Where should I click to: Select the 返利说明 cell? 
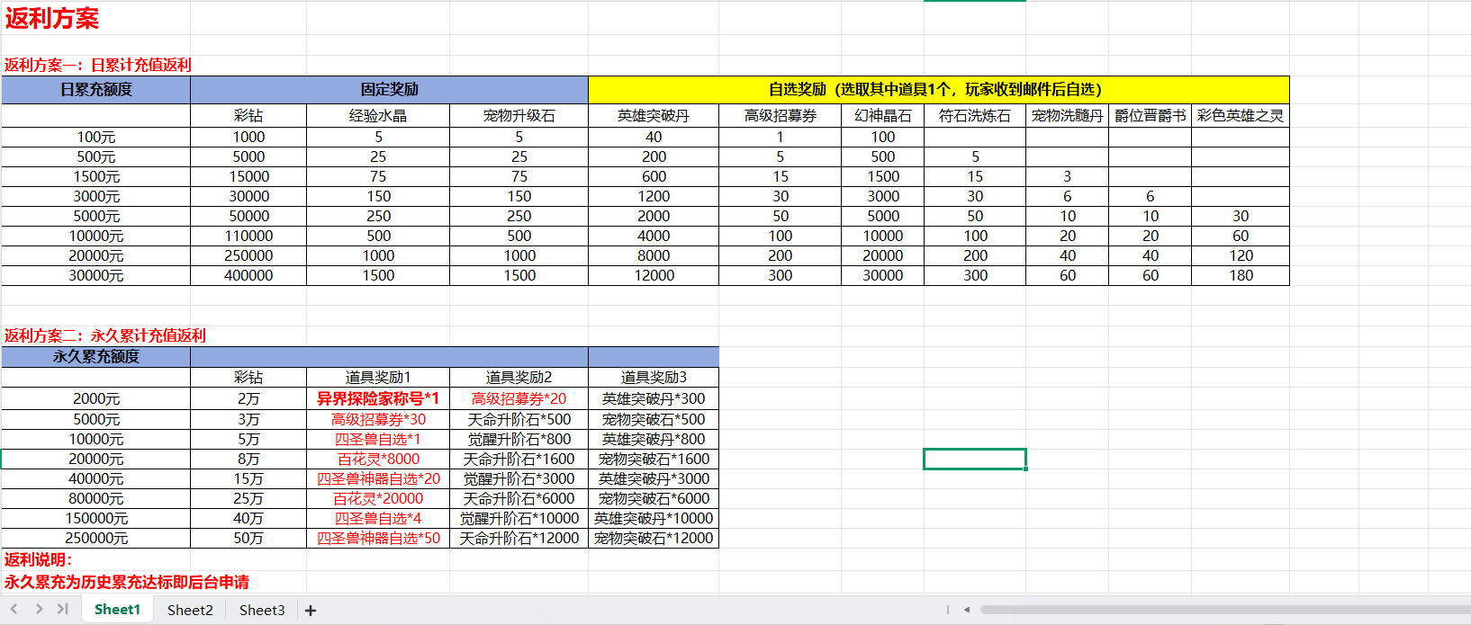[x=38, y=559]
